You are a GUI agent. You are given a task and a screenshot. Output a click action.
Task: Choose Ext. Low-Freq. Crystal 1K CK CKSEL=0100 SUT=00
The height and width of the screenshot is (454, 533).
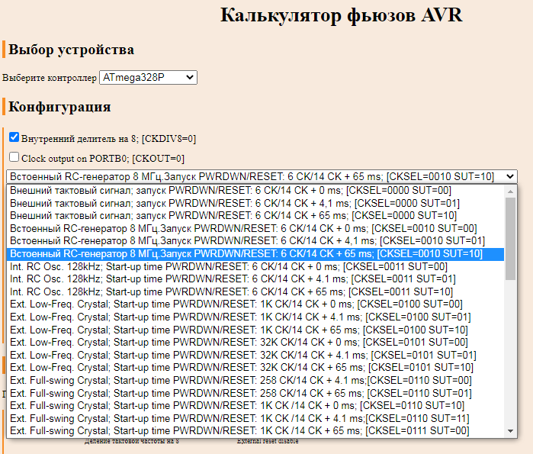(x=255, y=304)
